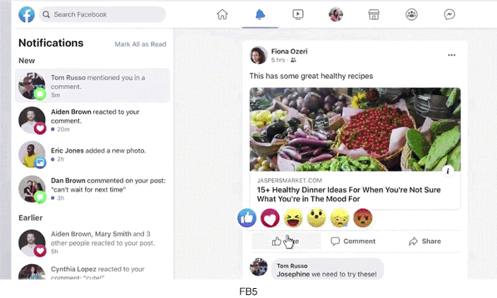Click the Search Facebook field
497x298 pixels.
102,15
